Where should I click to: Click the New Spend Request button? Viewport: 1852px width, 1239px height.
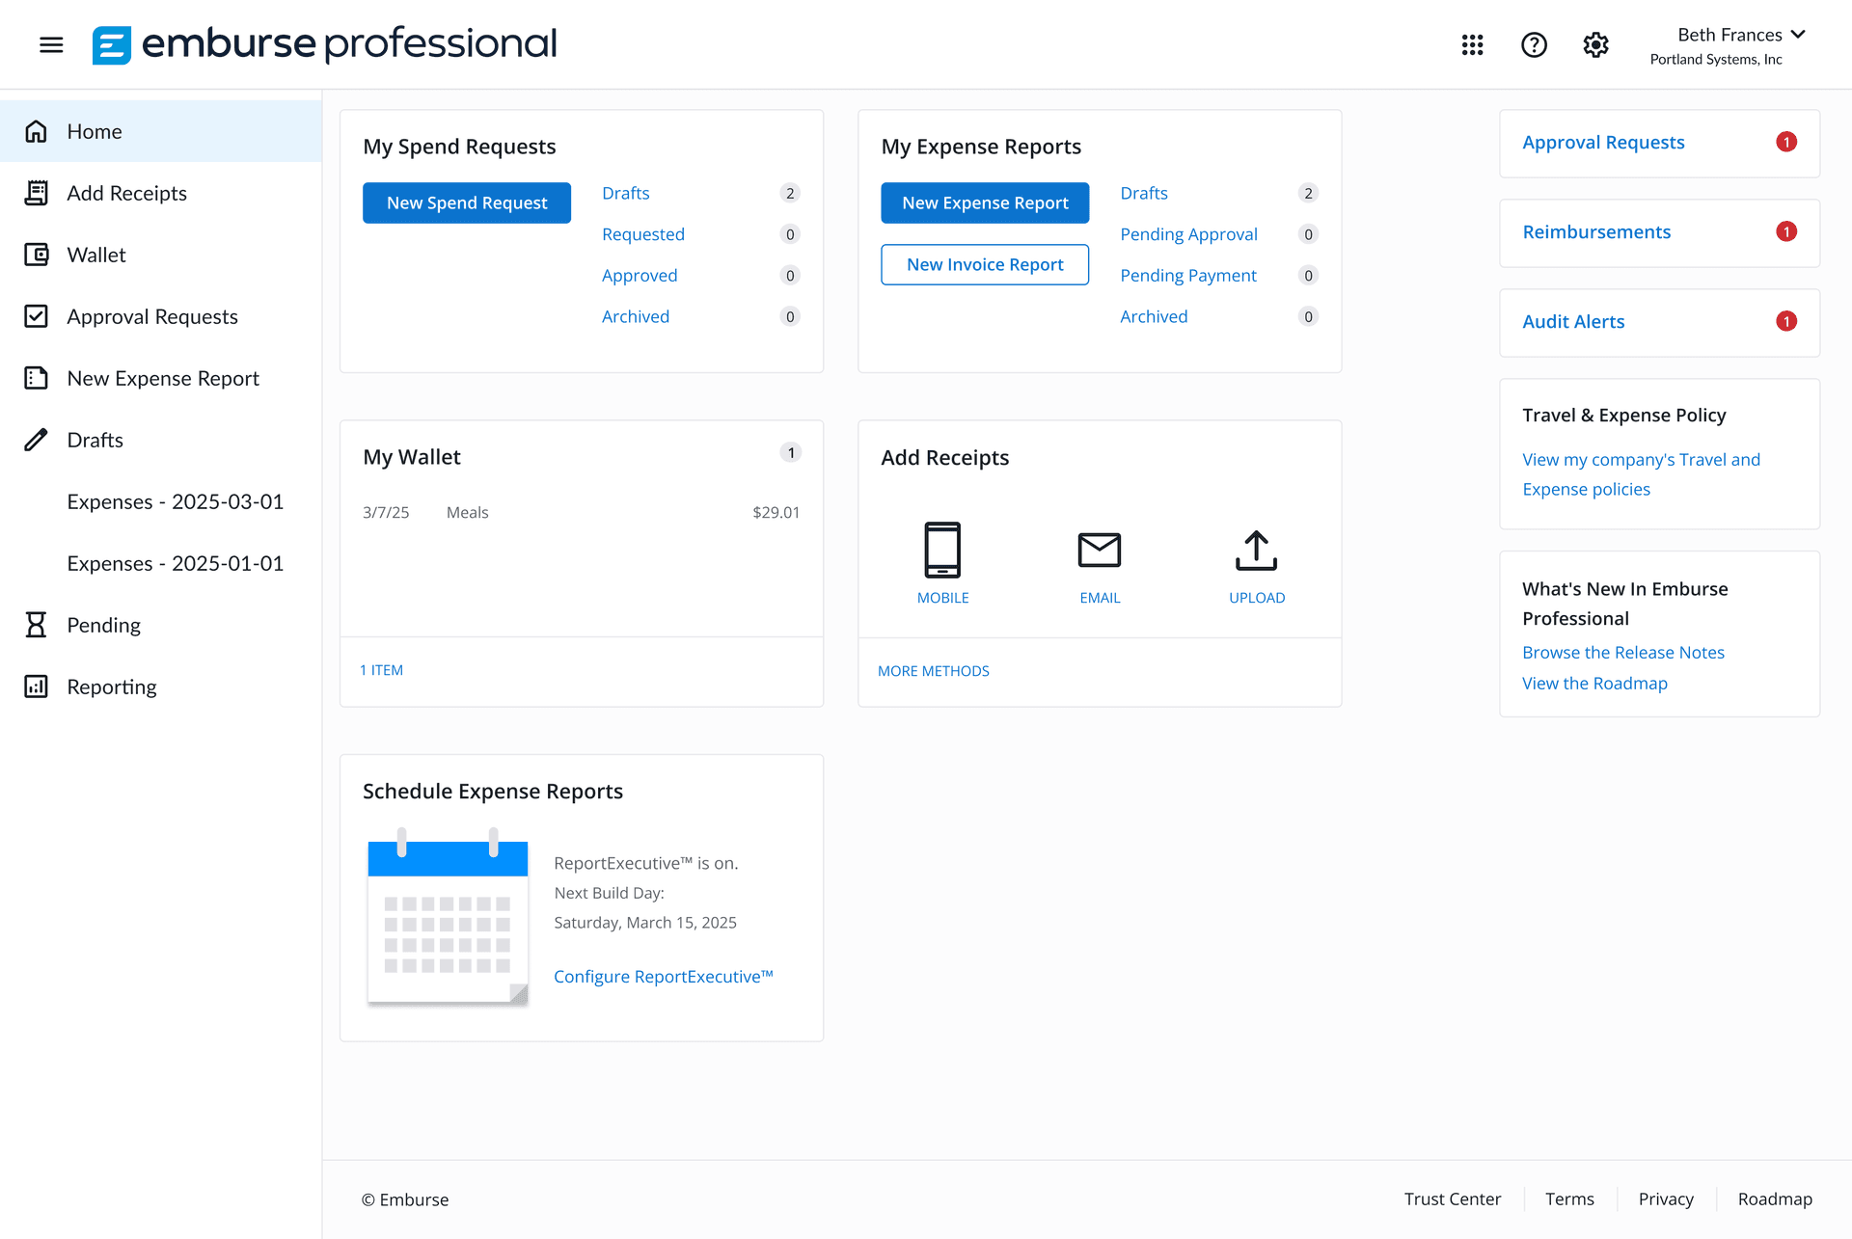(x=466, y=202)
